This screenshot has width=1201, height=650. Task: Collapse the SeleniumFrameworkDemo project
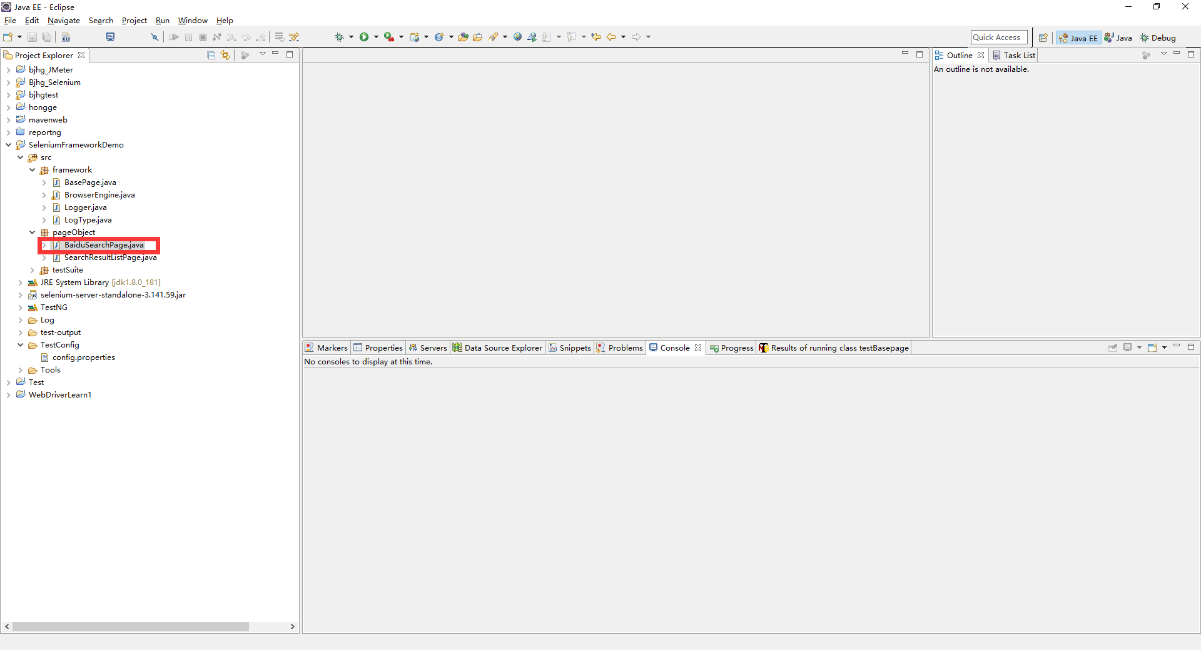coord(8,145)
